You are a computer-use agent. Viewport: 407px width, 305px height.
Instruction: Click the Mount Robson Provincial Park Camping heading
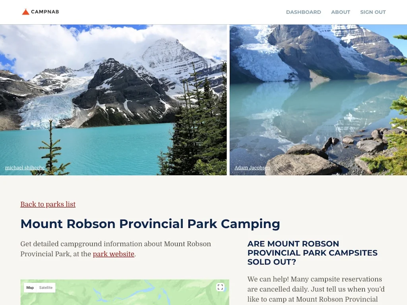150,224
